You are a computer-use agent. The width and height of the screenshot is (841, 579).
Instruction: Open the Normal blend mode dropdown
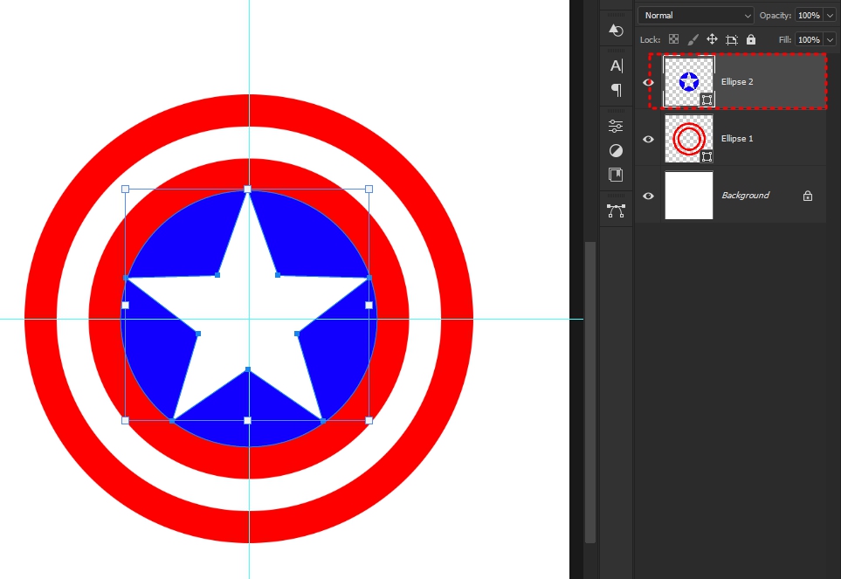pos(696,16)
